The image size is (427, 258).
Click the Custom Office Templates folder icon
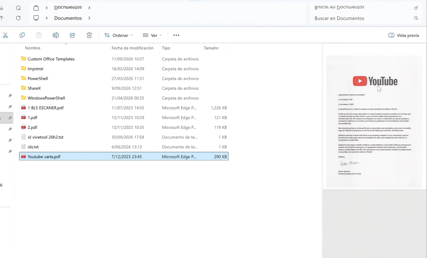[x=23, y=58]
